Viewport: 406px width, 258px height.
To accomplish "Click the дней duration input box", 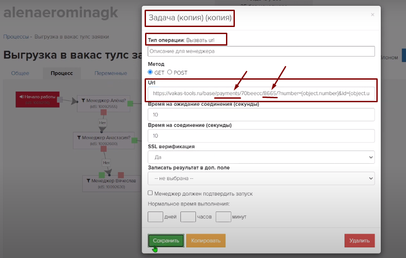I will point(155,217).
